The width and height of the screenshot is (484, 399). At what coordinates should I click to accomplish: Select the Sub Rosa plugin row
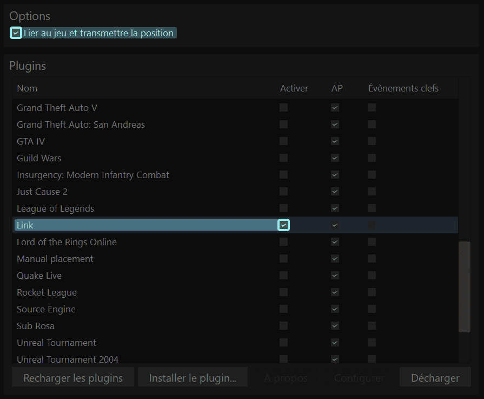click(36, 326)
